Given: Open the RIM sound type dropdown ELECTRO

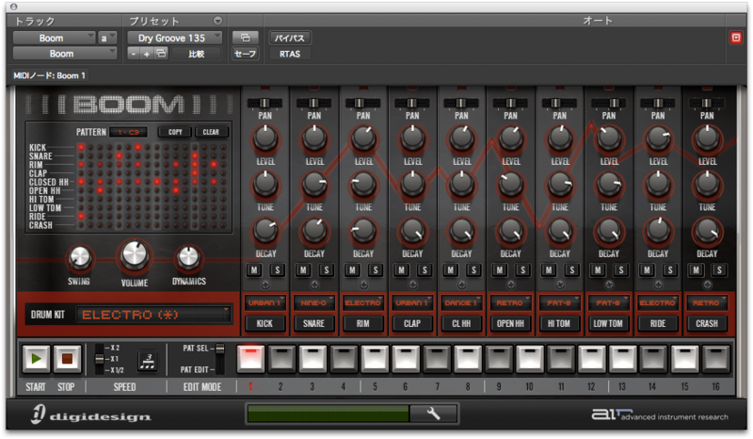Looking at the screenshot, I should pyautogui.click(x=363, y=302).
